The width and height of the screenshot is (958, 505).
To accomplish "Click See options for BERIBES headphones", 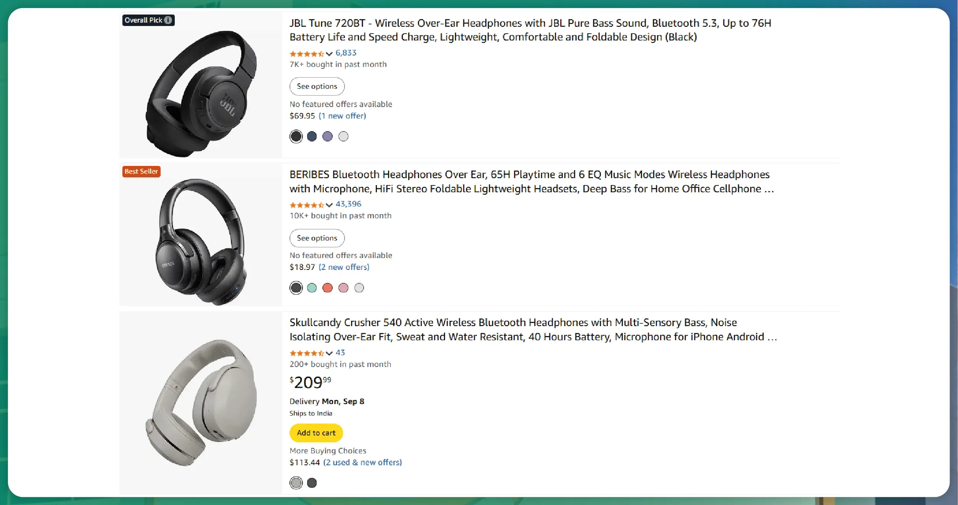I will click(317, 238).
